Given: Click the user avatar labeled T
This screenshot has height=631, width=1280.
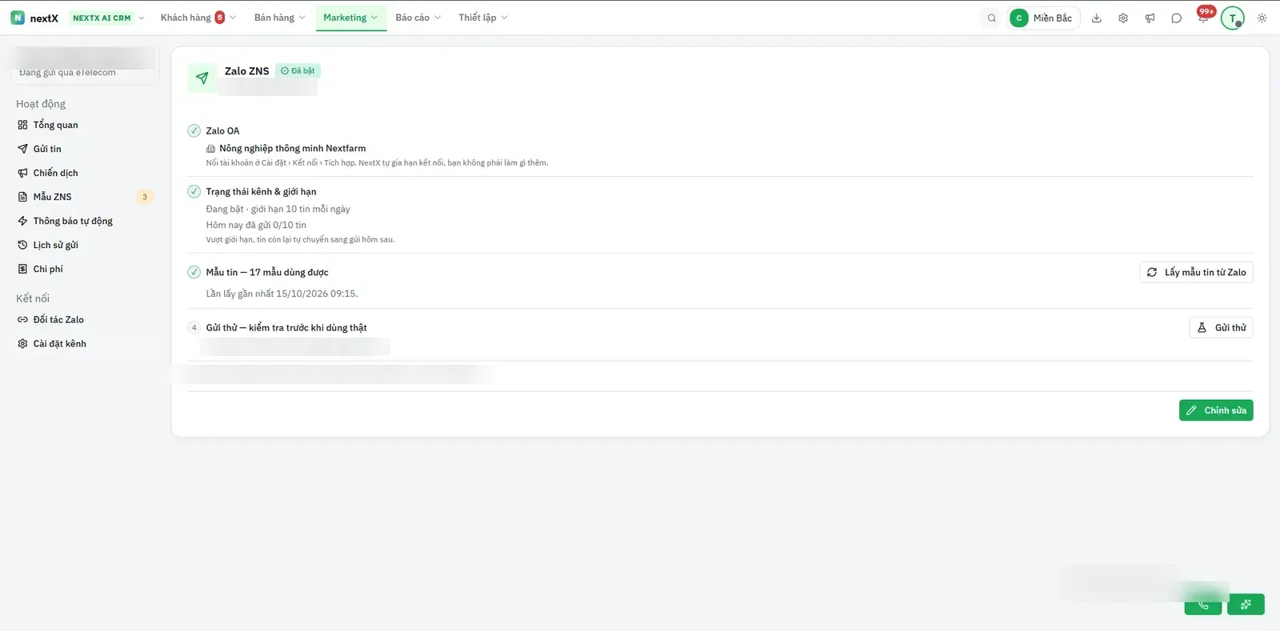Looking at the screenshot, I should (1233, 18).
